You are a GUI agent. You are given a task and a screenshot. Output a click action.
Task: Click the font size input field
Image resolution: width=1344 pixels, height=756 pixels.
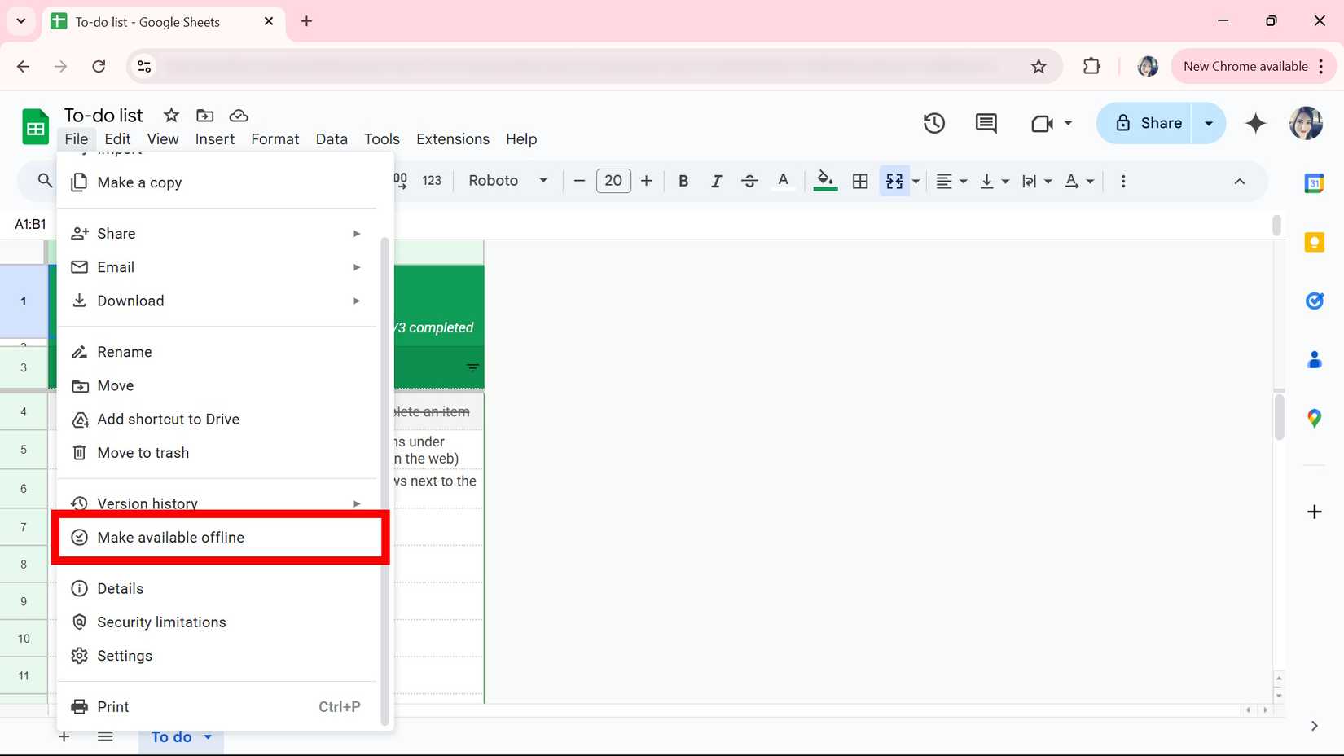613,181
